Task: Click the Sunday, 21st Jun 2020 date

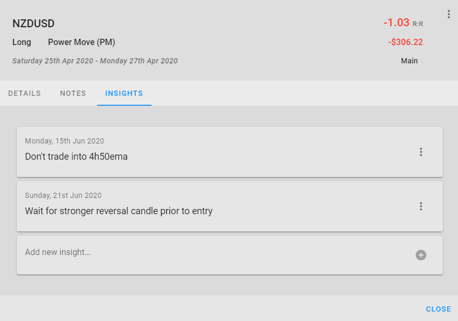Action: pyautogui.click(x=63, y=195)
